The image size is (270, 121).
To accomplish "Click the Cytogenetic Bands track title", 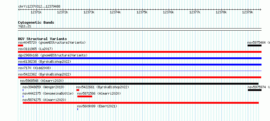I will tap(36, 22).
